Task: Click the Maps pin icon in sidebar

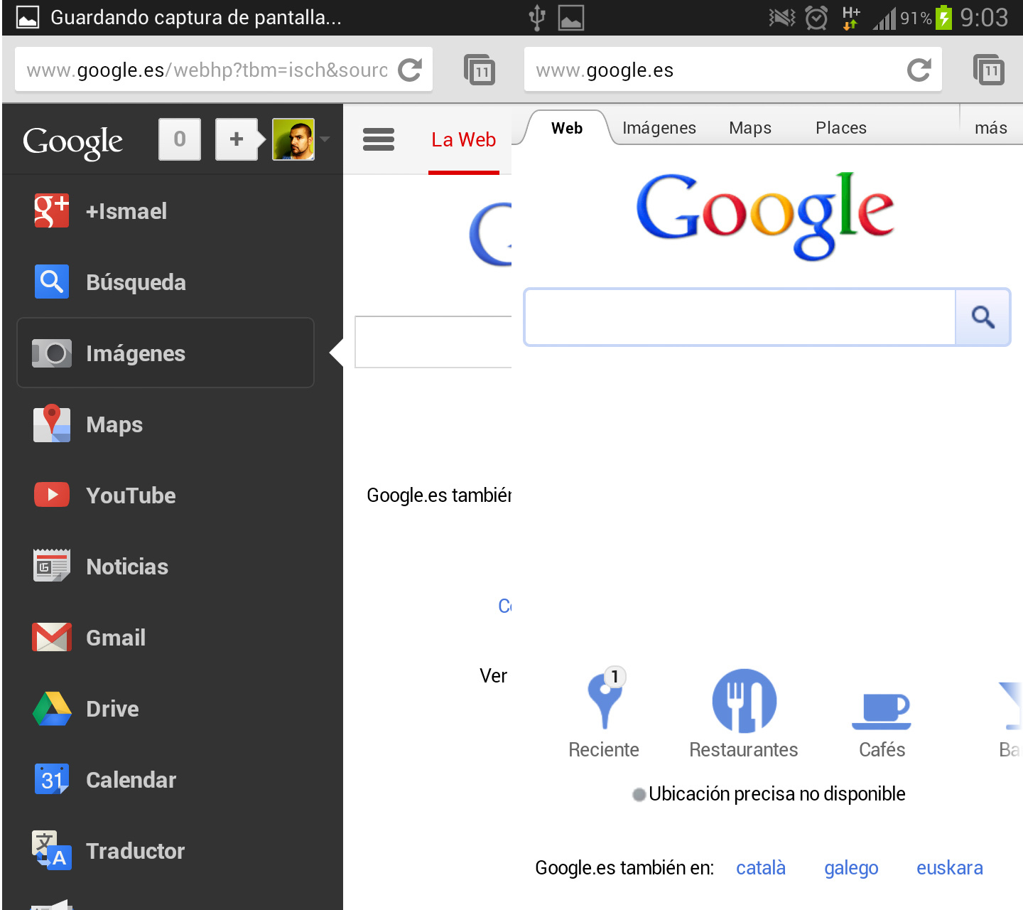Action: [51, 424]
